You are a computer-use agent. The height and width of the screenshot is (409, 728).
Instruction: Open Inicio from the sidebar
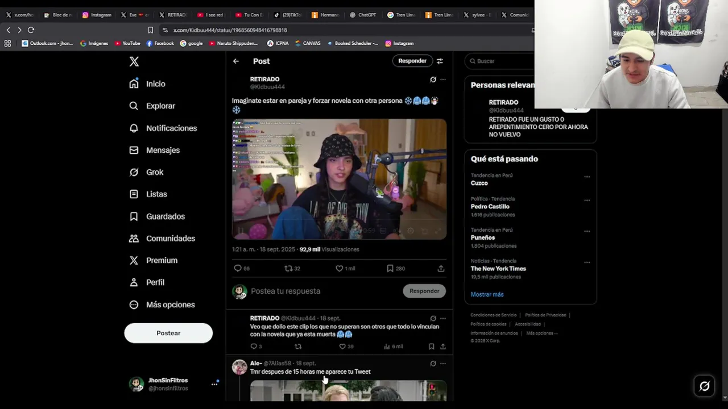[147, 84]
